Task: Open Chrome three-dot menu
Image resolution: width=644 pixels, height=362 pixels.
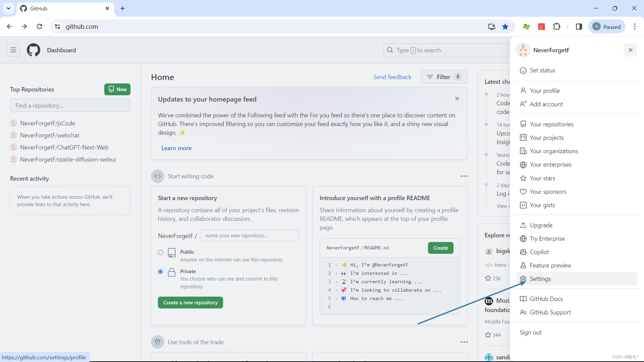Action: click(635, 26)
